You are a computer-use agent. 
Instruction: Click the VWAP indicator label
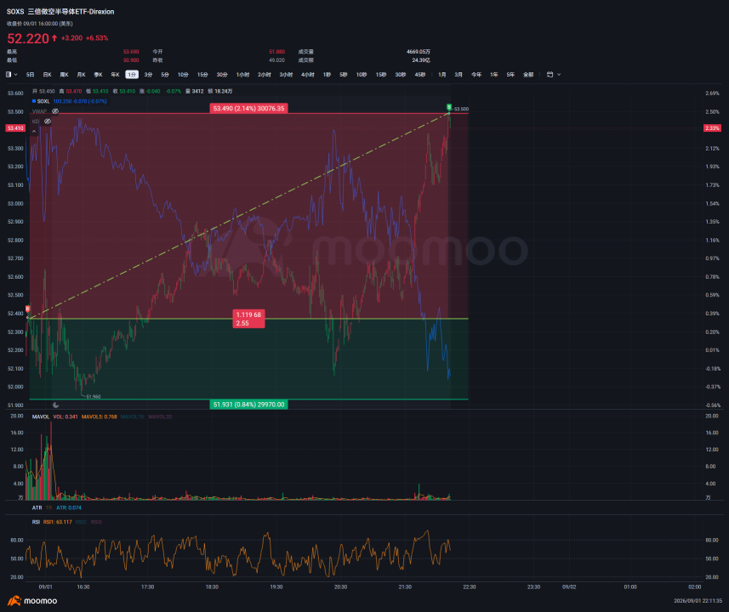[x=39, y=111]
